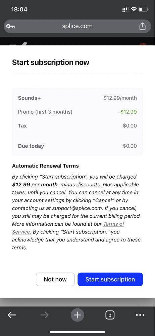Viewport: 155px width, 336px height.
Task: Select the green -$12.99 promo amount
Action: [x=127, y=112]
